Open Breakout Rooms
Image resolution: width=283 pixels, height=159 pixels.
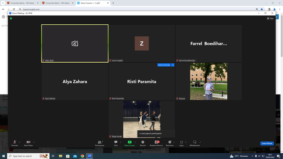click(x=156, y=143)
